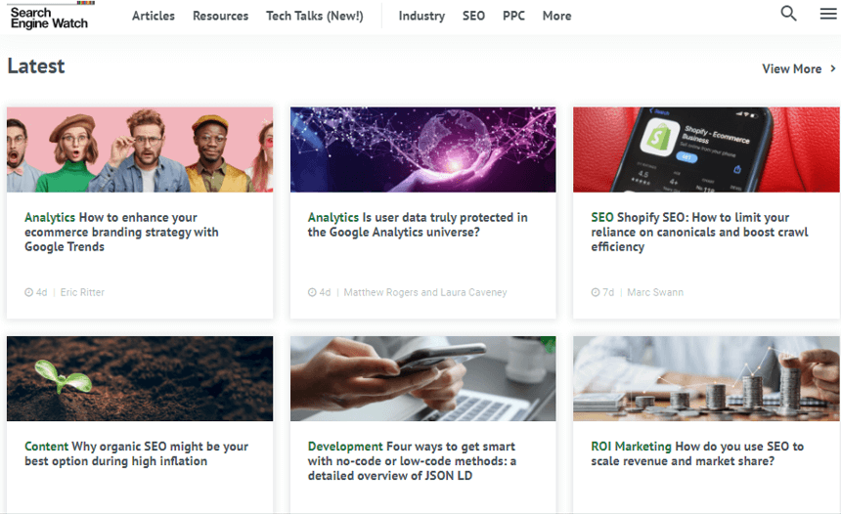
Task: Open SEO scale revenue article title
Action: click(x=697, y=454)
